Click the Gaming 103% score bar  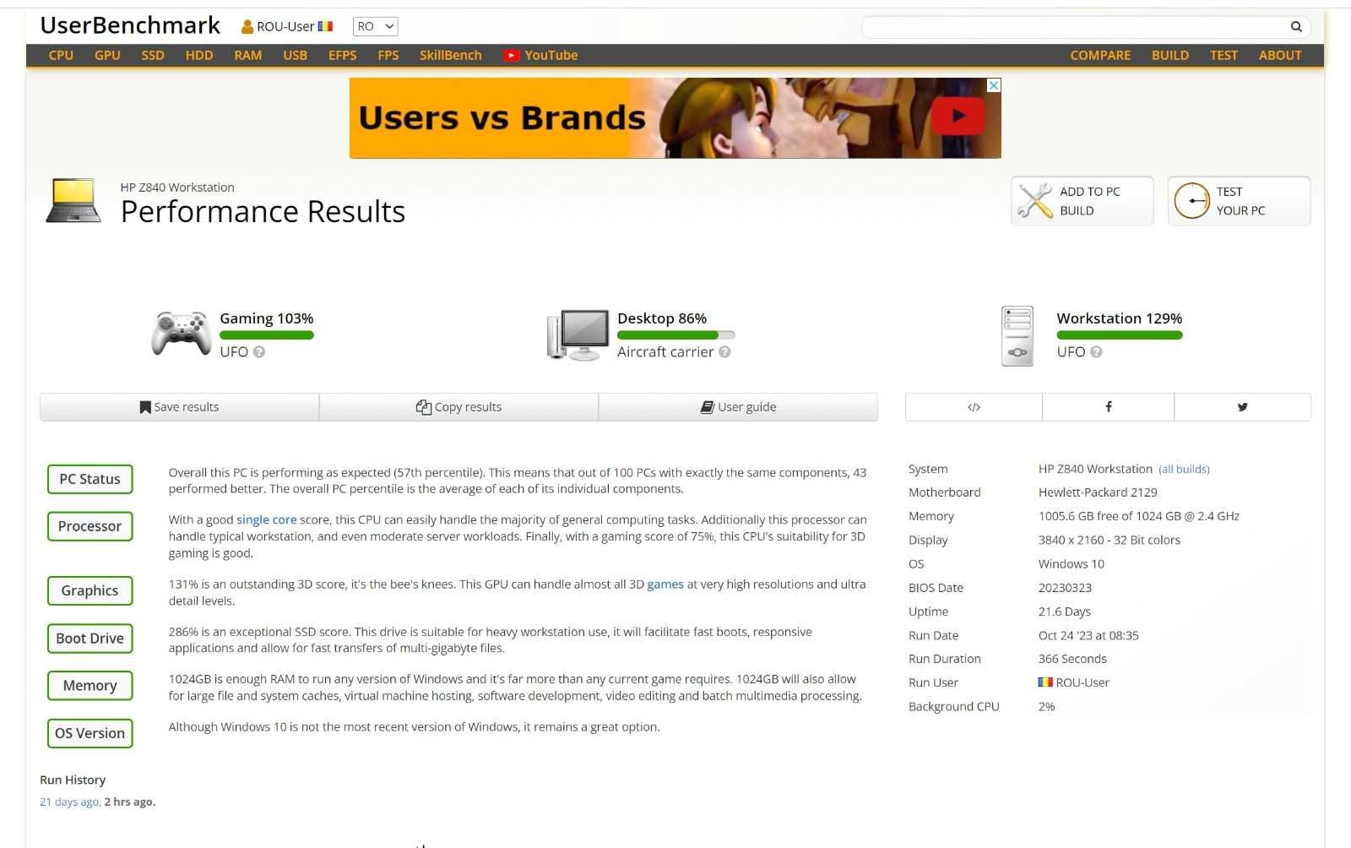click(267, 335)
